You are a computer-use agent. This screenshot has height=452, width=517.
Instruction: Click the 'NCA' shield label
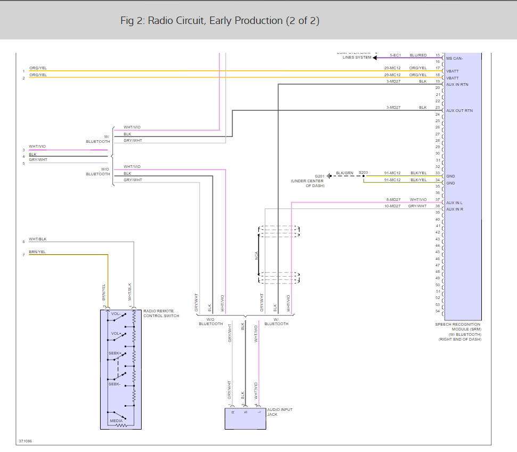pos(256,255)
